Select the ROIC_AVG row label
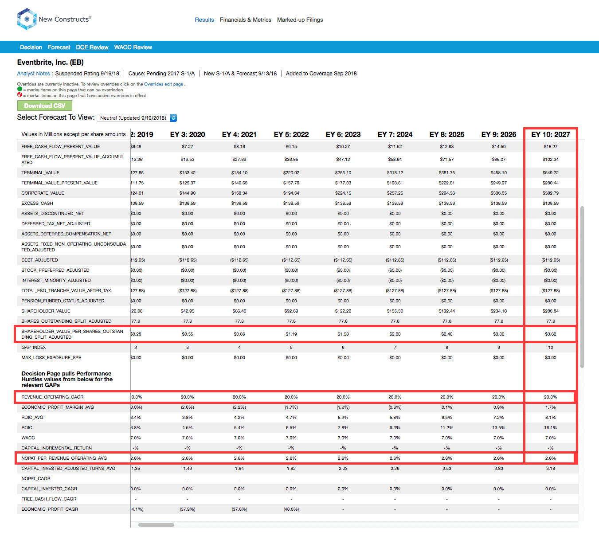599x536 pixels. click(32, 418)
